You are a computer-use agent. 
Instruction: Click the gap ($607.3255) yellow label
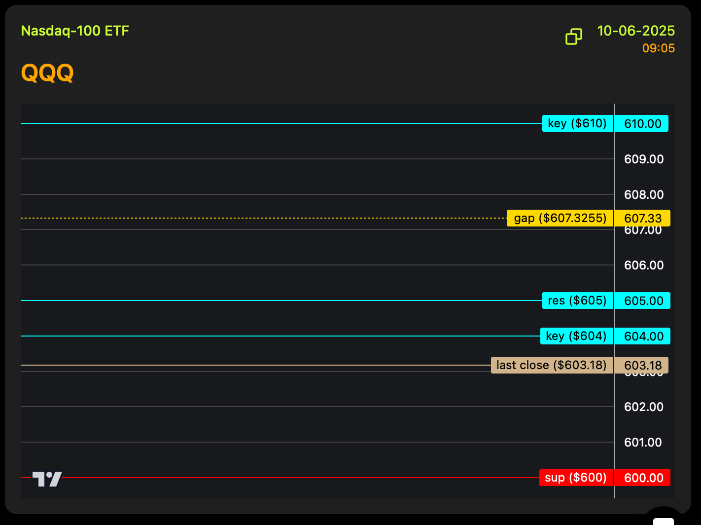point(560,218)
